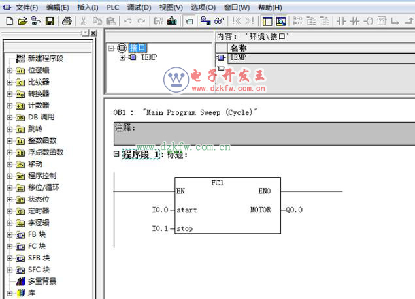Click the Save disk toolbar icon
This screenshot has width=415, height=299.
pyautogui.click(x=50, y=22)
